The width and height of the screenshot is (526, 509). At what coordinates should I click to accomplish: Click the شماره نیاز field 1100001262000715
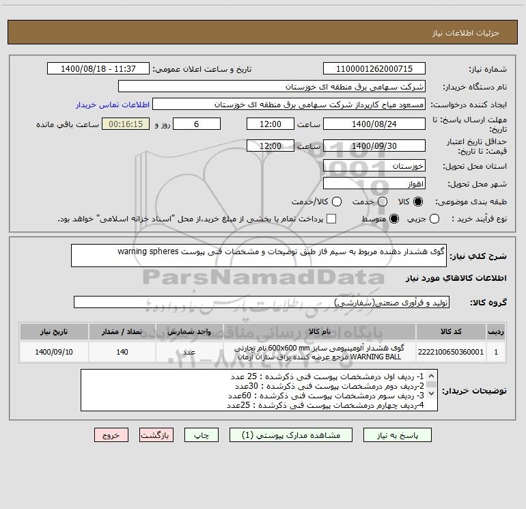click(x=374, y=68)
